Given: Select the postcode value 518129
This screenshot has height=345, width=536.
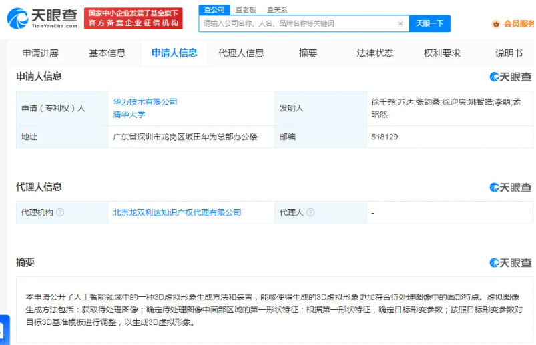Looking at the screenshot, I should [384, 137].
